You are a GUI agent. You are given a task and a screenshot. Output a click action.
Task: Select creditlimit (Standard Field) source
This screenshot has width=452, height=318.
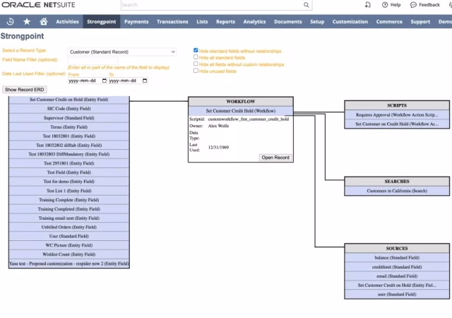[x=397, y=267]
